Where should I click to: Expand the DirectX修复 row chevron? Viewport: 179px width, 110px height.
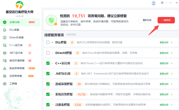[x=53, y=53]
